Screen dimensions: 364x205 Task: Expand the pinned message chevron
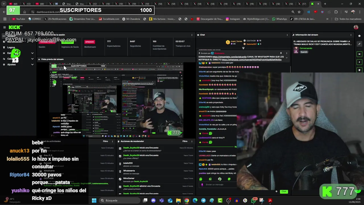[287, 58]
